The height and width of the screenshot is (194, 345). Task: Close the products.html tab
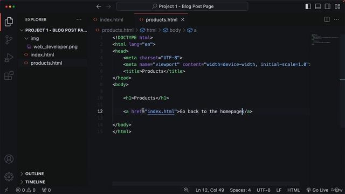click(x=183, y=19)
